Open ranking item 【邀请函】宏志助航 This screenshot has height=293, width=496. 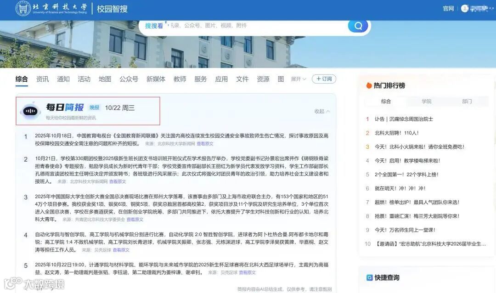(430, 244)
